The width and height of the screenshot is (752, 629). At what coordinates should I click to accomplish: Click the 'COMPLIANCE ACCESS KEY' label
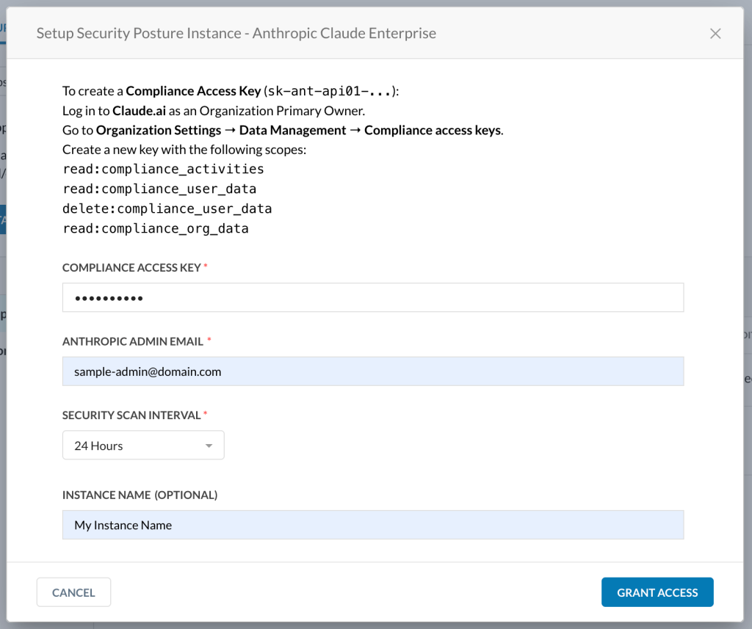click(x=131, y=267)
